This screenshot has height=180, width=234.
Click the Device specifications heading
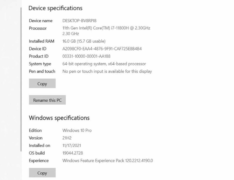point(55,8)
